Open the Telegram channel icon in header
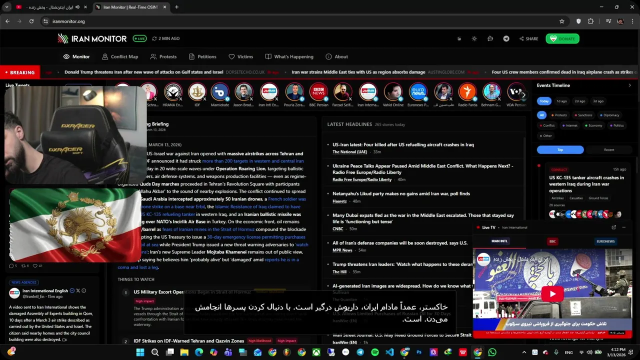Screen dimensions: 640x360 [x=506, y=38]
